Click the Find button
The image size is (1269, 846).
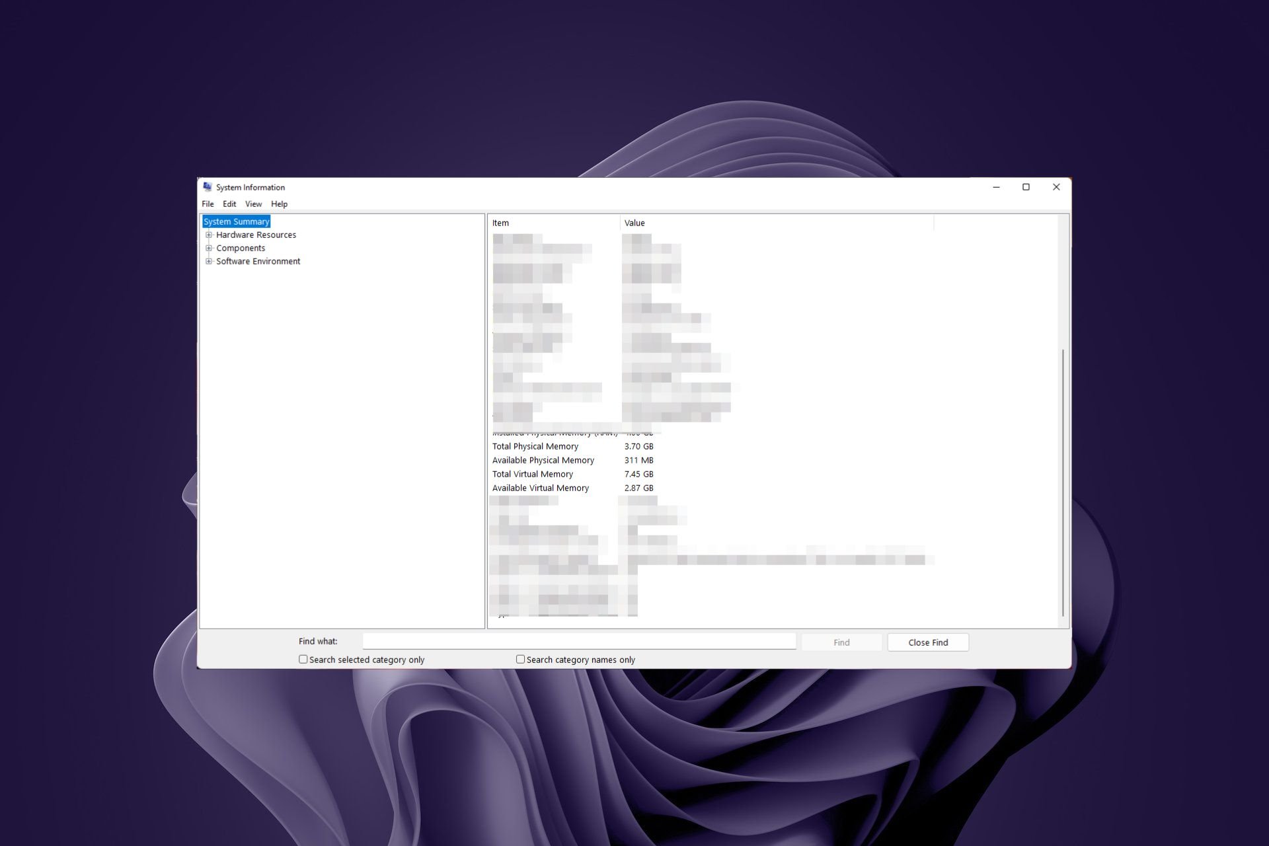[842, 642]
